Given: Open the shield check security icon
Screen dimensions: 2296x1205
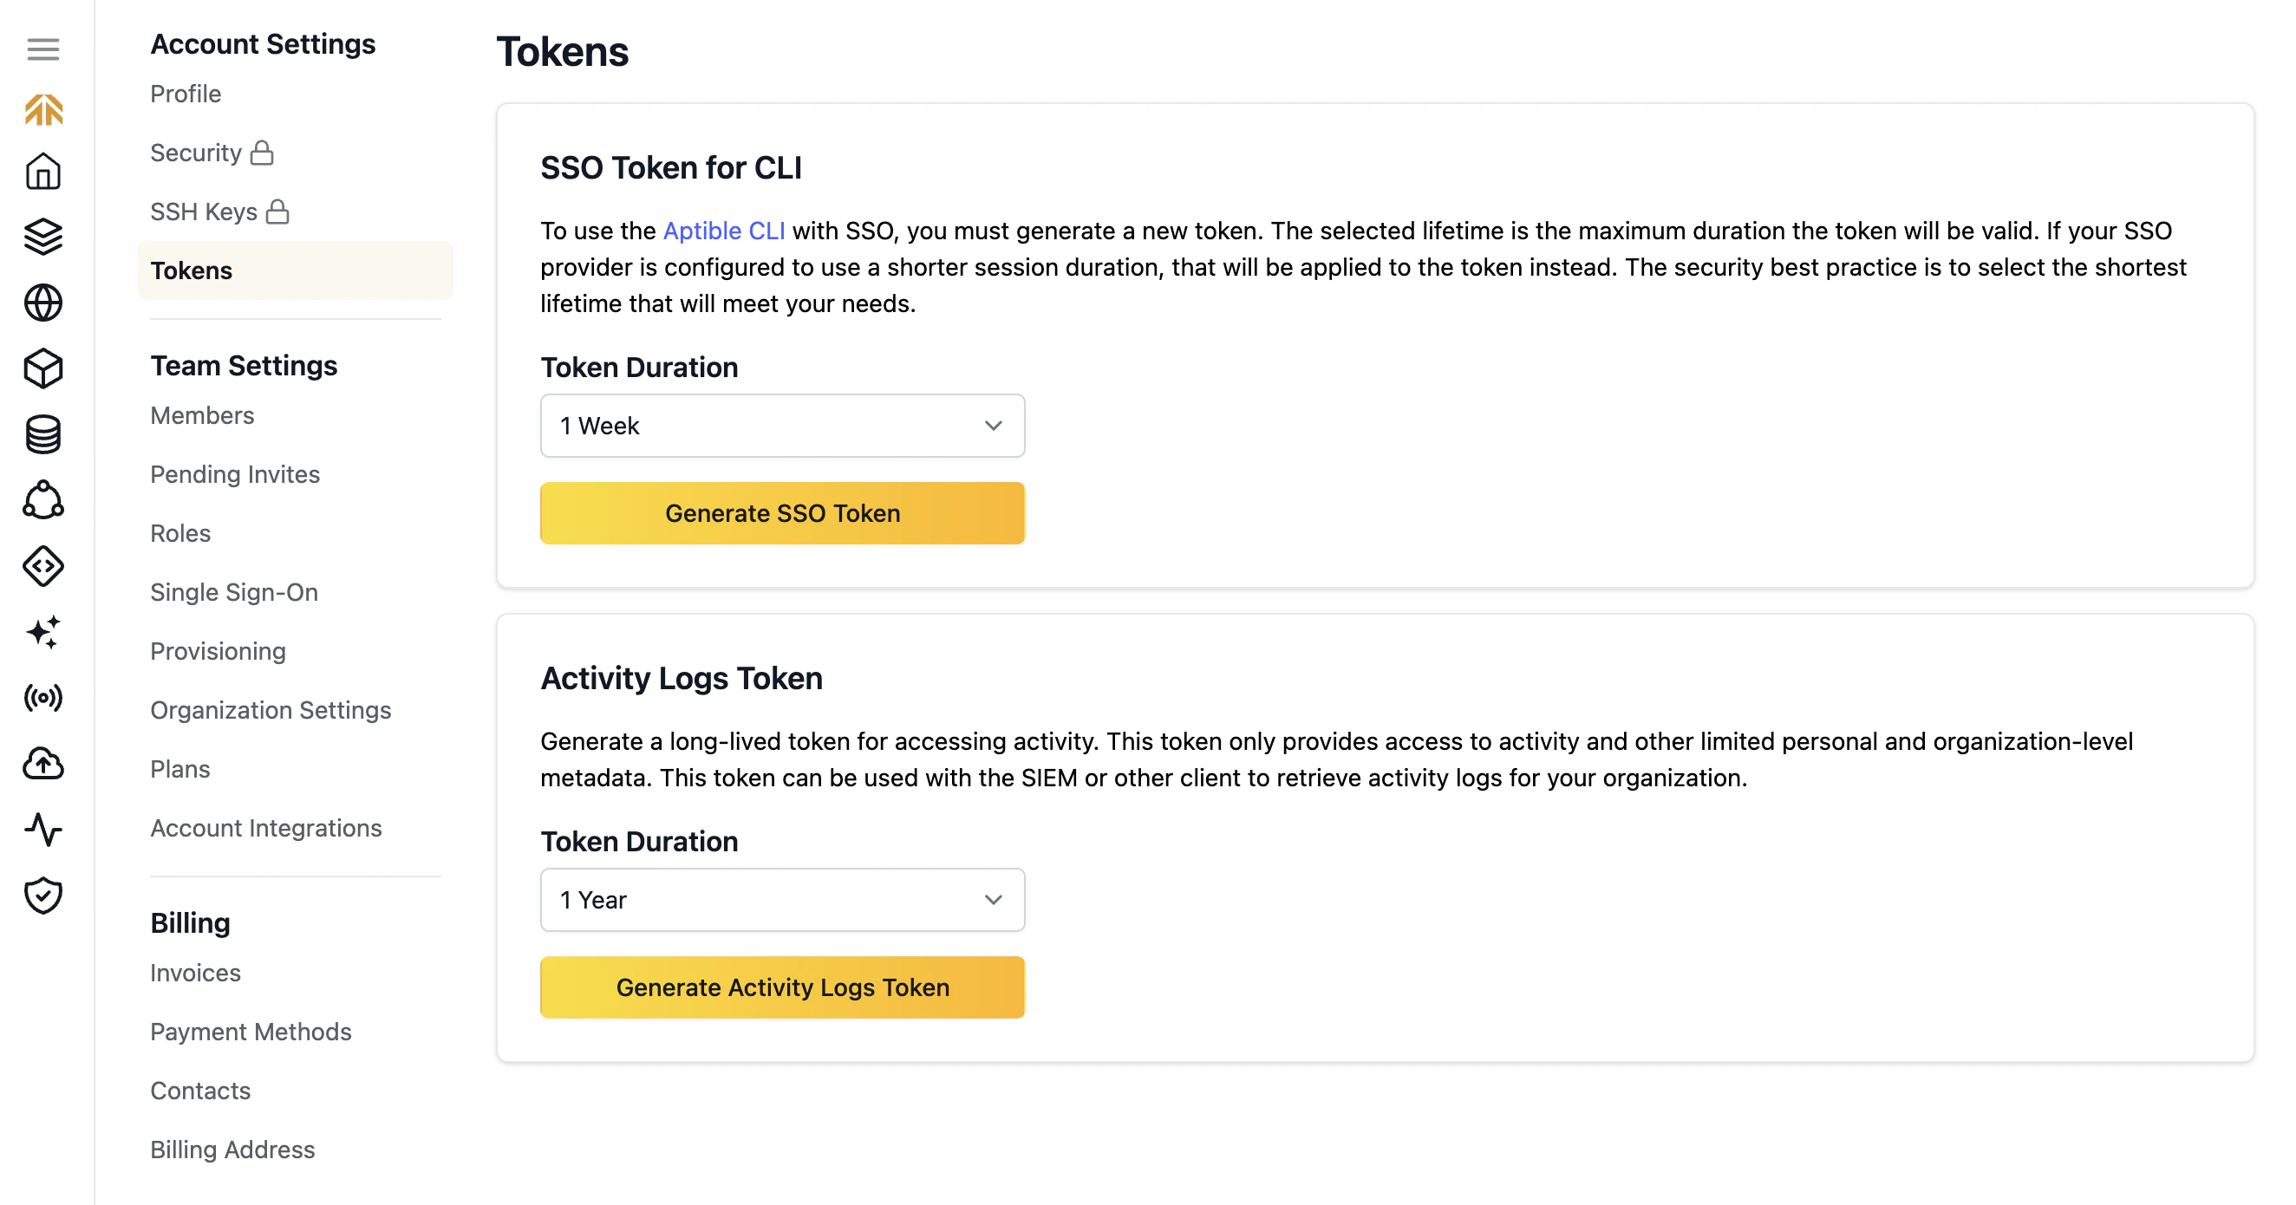Looking at the screenshot, I should 42,896.
